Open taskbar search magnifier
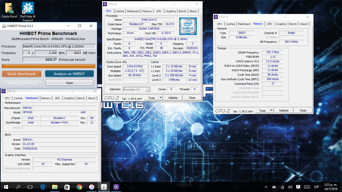Screen dimensions: 342x192 tap(18, 187)
